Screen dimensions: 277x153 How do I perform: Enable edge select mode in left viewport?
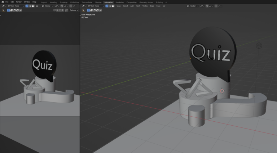(x=30, y=6)
